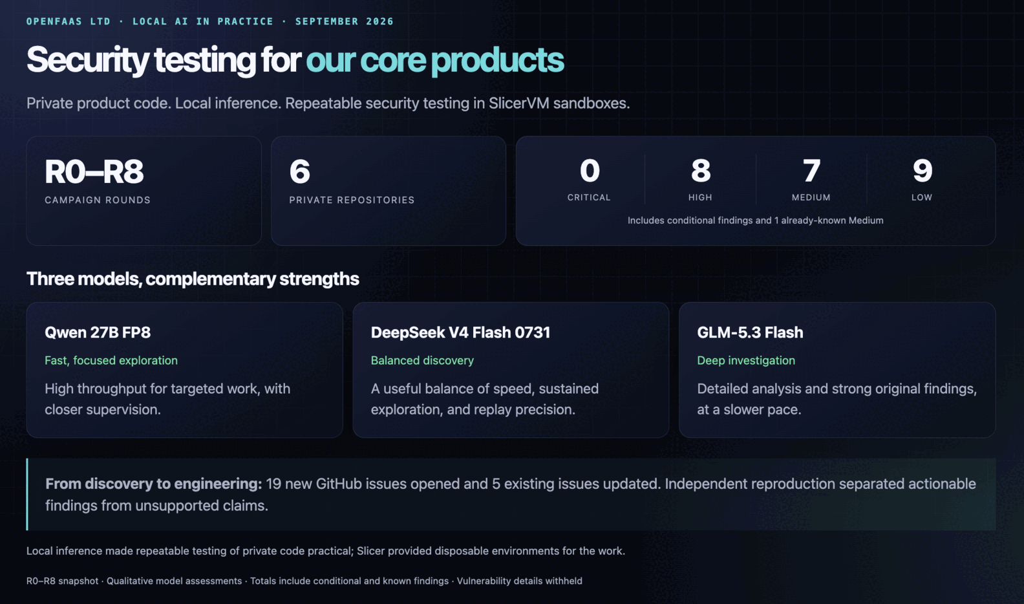Click the 8 High findings count
Screen dimensions: 1024x604
700,171
